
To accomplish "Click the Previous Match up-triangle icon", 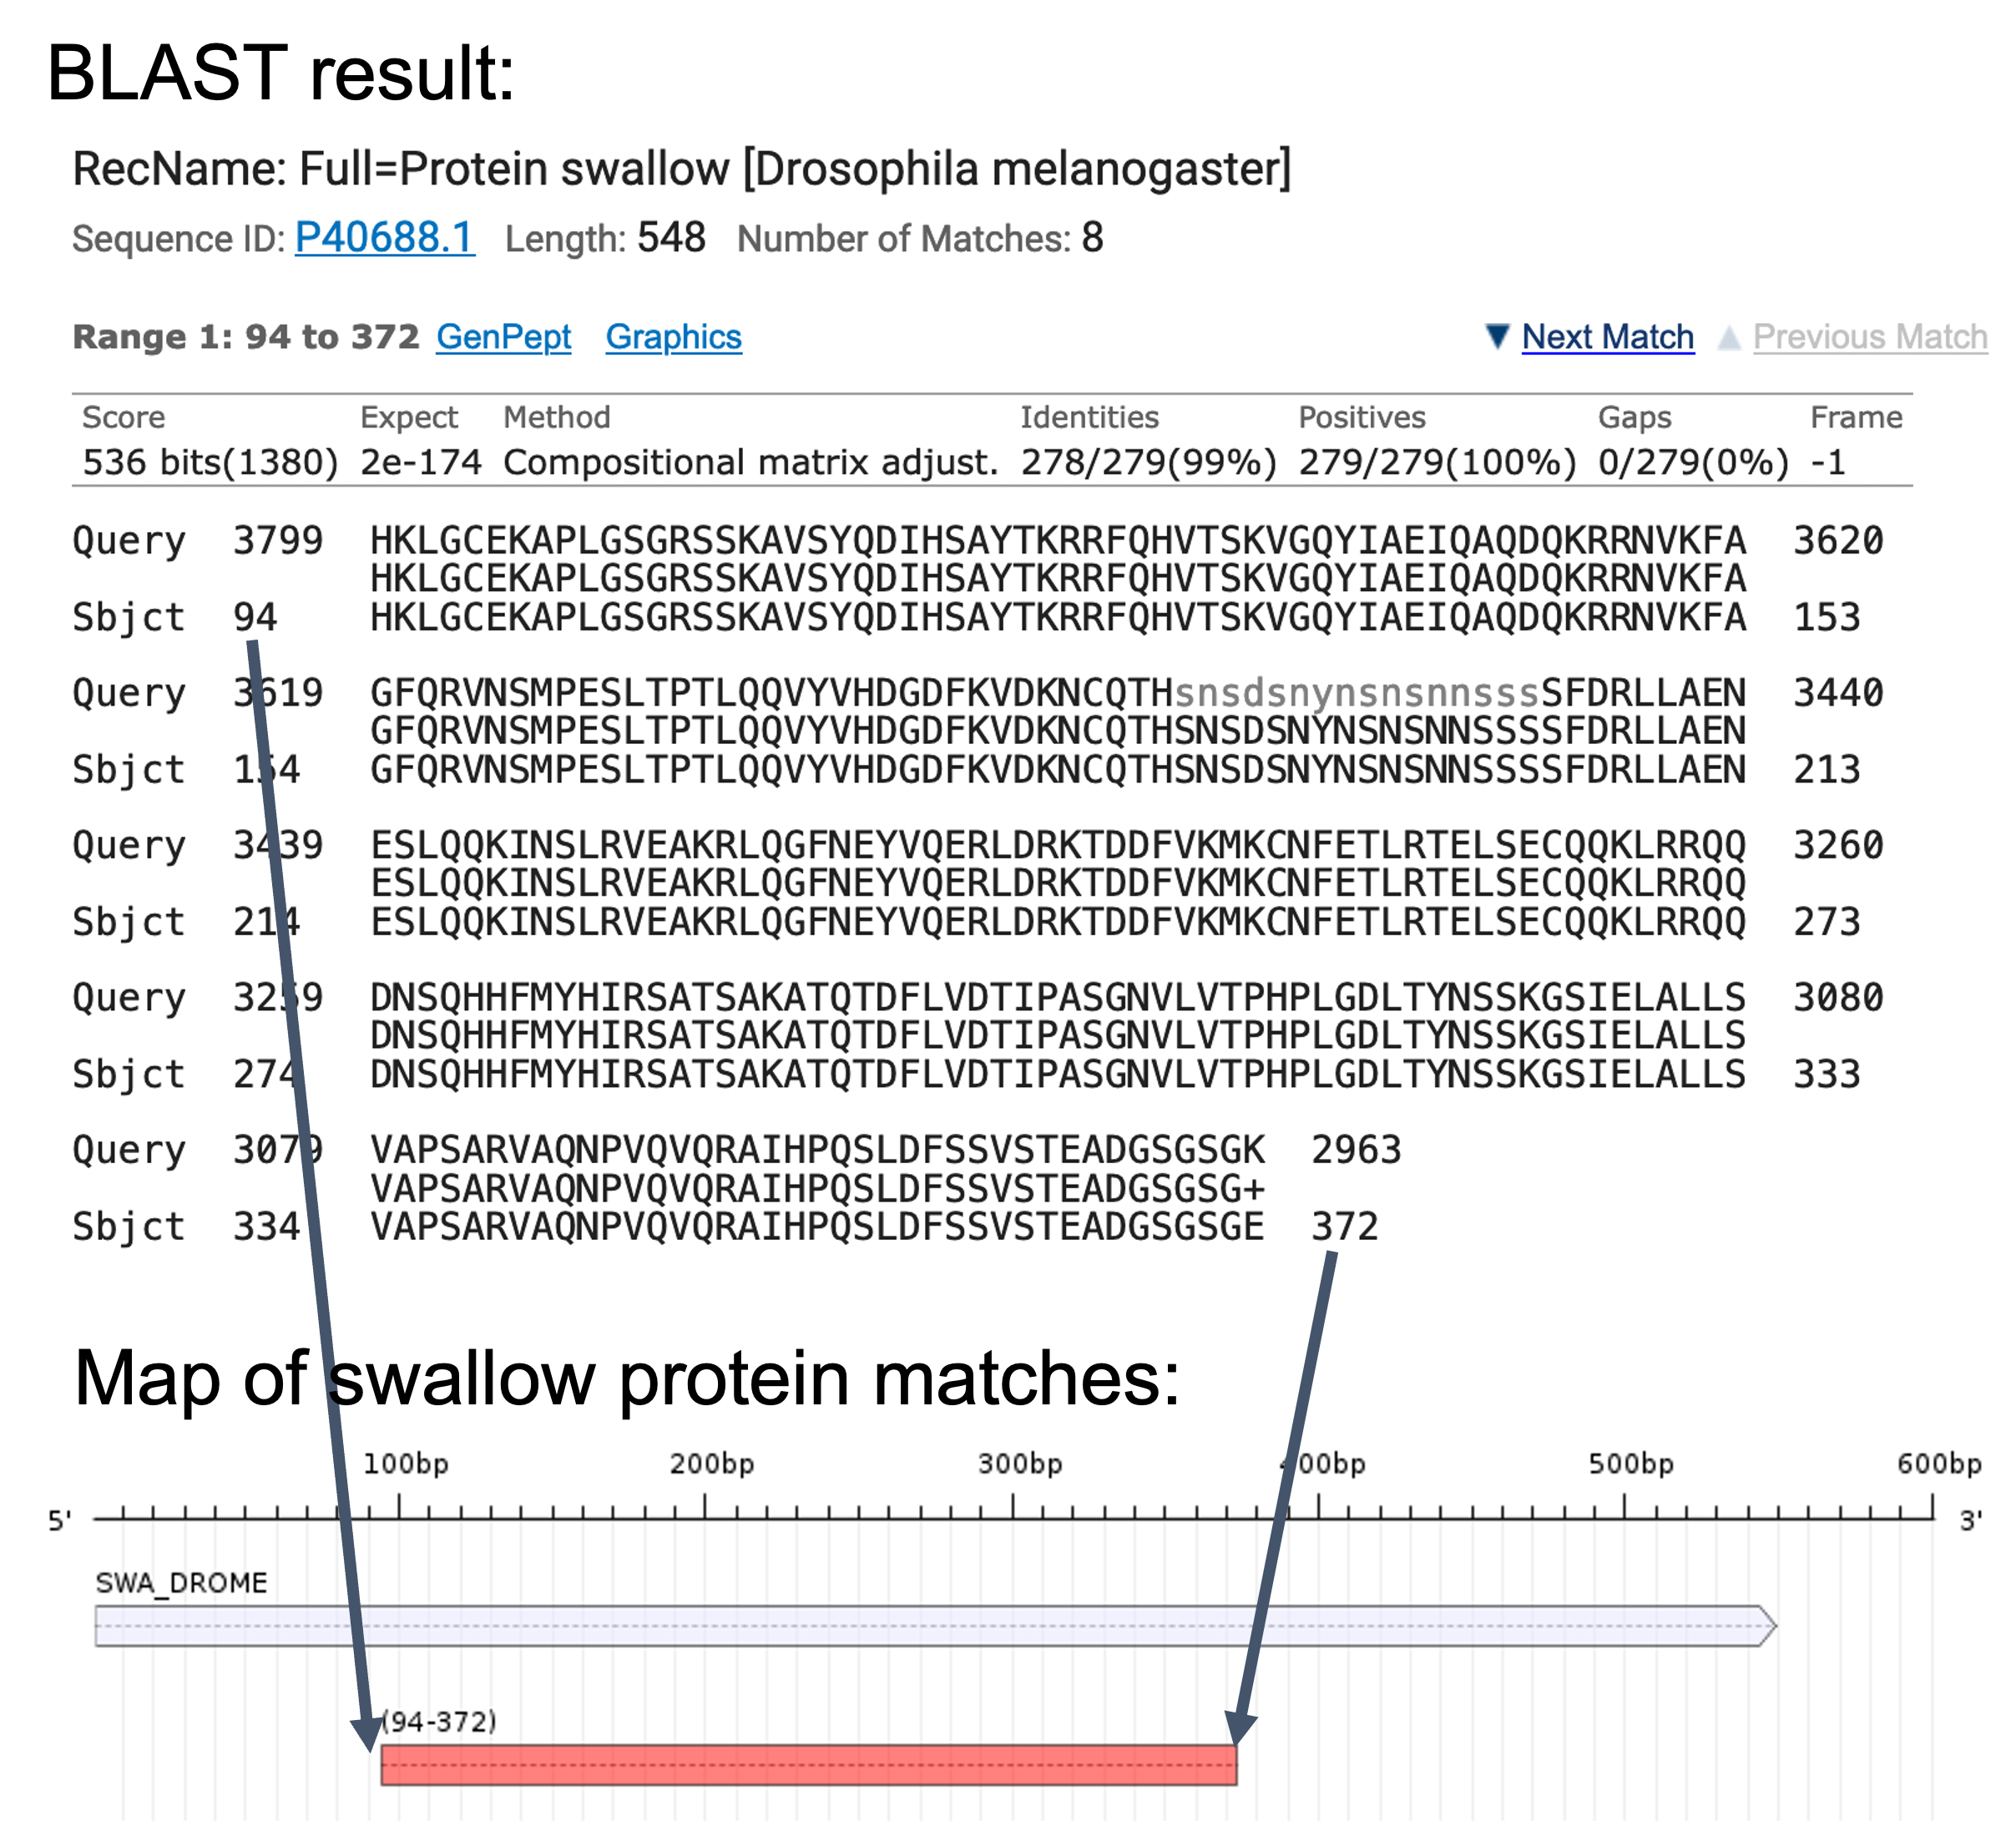I will pos(1729,338).
